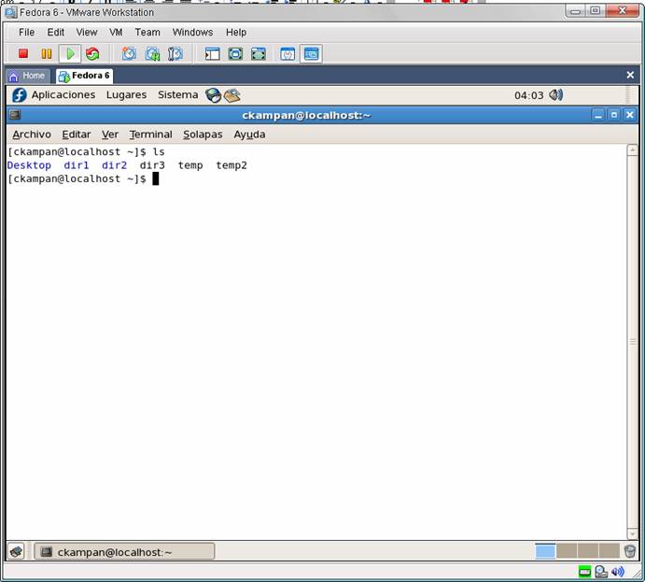This screenshot has height=582, width=645.
Task: Click the dir3 entry in output
Action: point(152,165)
